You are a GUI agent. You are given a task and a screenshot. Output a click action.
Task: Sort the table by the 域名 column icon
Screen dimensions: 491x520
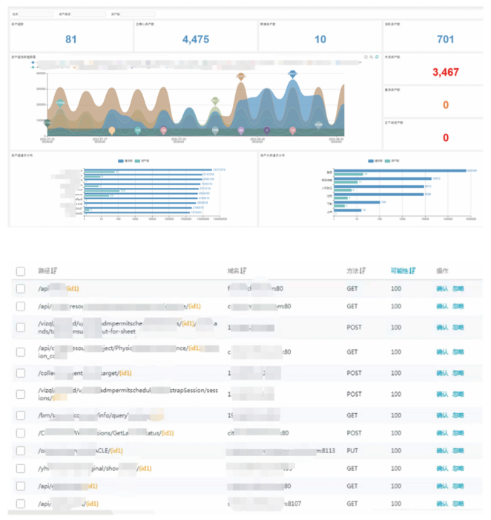tap(243, 270)
